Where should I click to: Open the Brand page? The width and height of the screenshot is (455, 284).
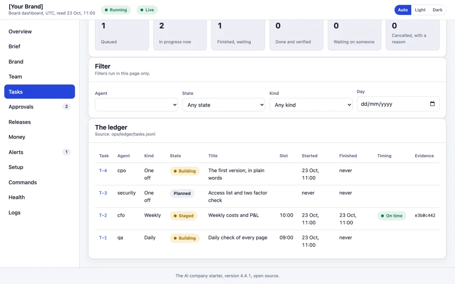click(39, 62)
